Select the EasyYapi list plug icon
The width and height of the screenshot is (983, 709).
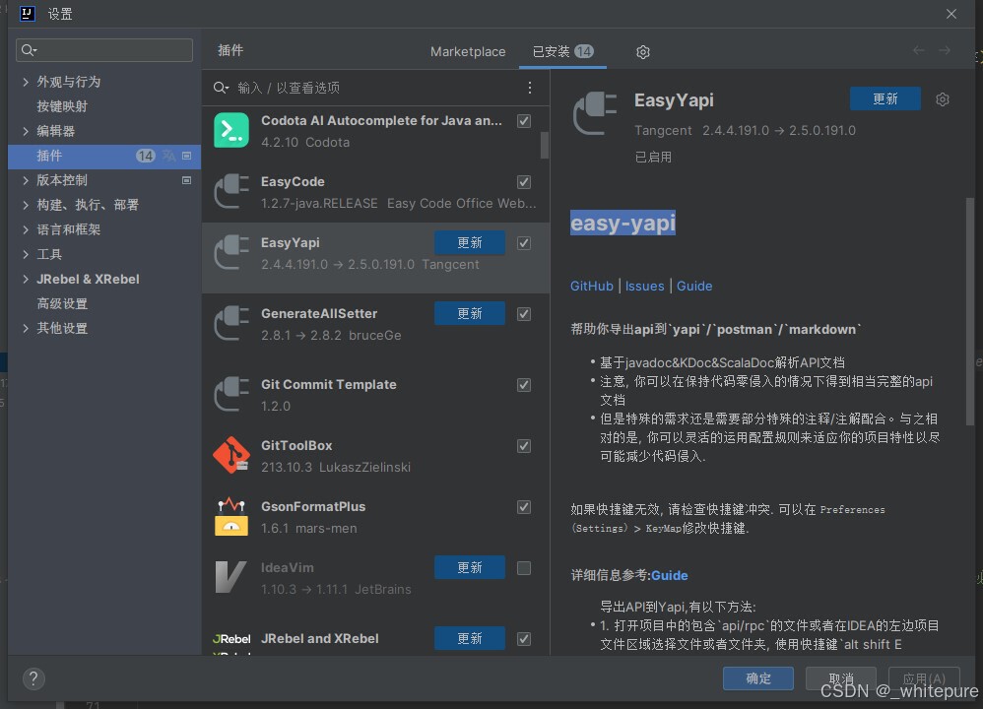231,252
